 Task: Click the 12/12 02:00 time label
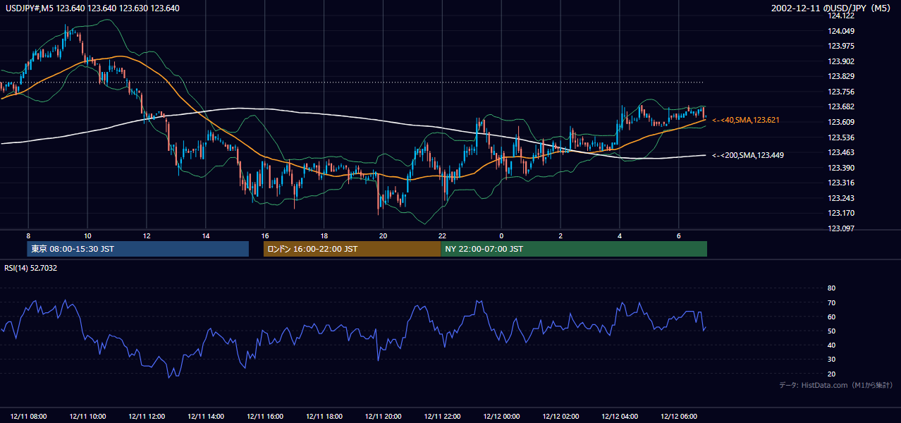pos(560,417)
